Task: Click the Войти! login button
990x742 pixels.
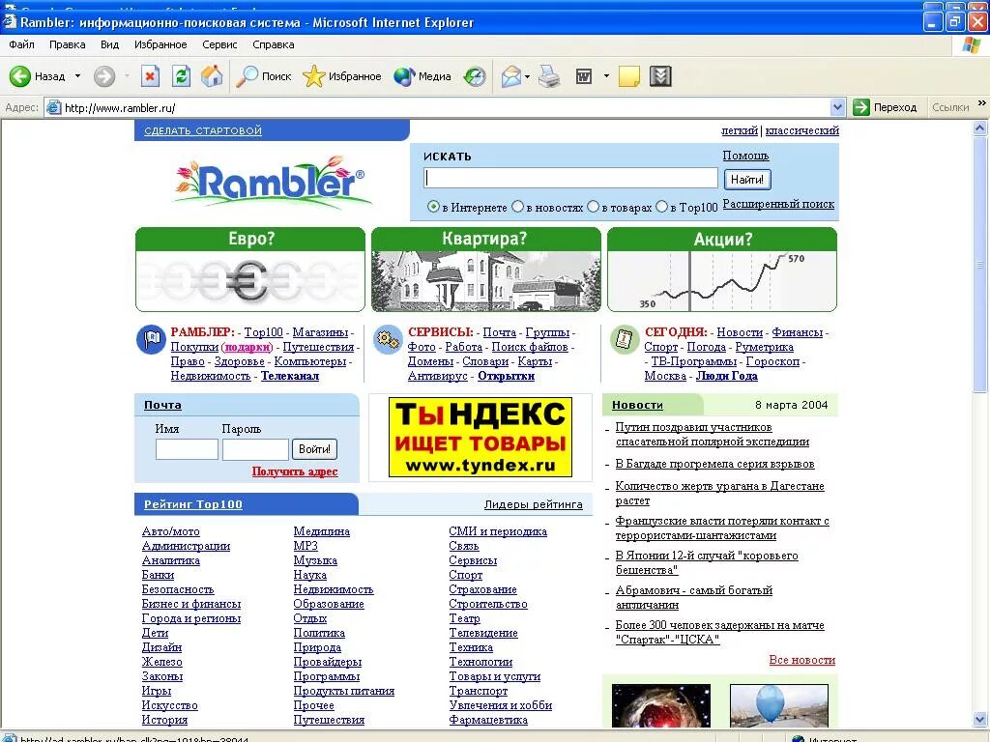Action: pyautogui.click(x=314, y=449)
